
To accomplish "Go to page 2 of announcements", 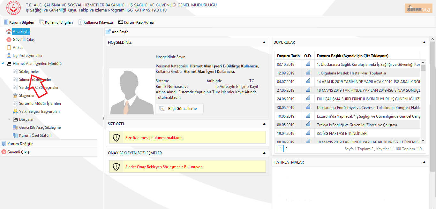I will click(287, 149).
